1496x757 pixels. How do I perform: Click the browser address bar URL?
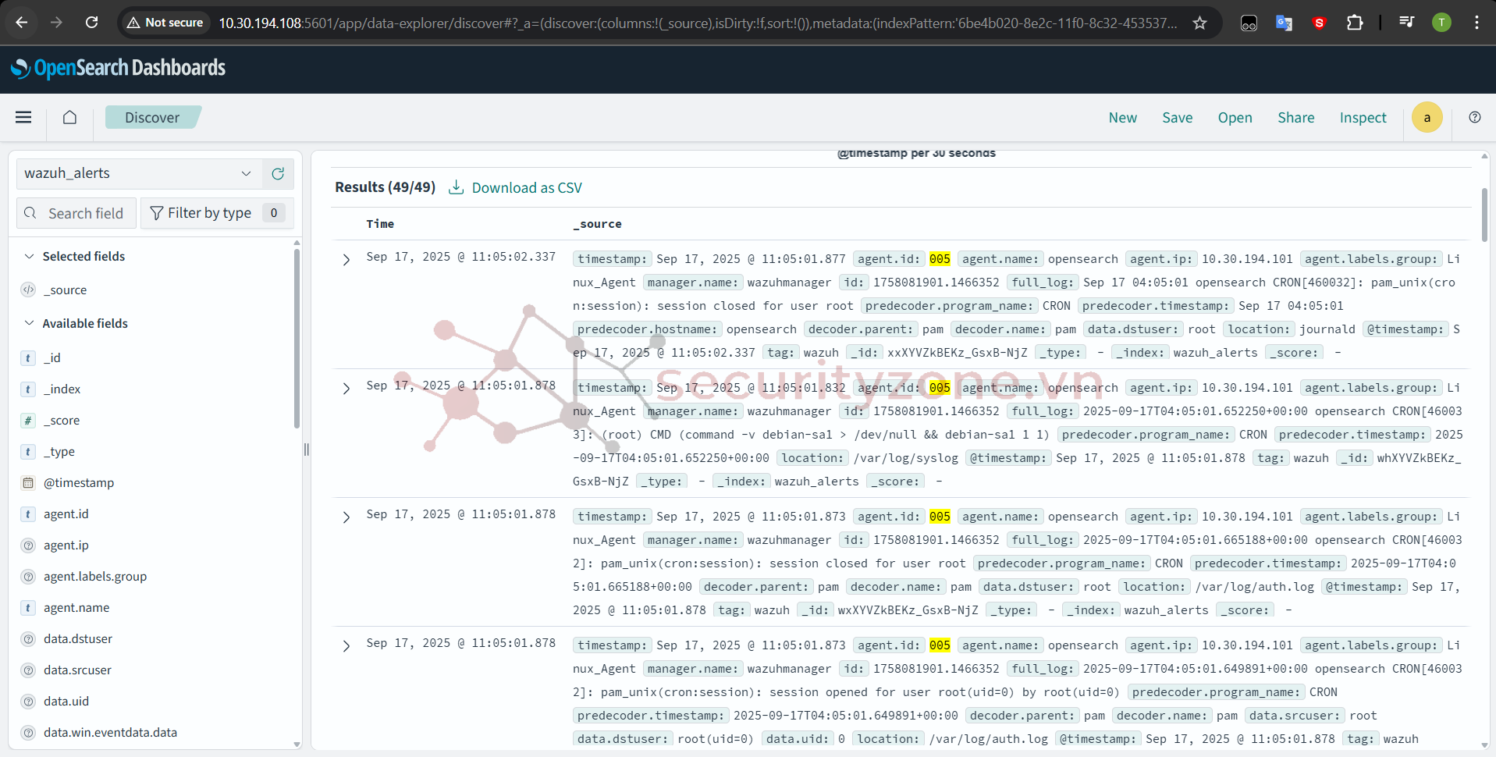[x=698, y=23]
